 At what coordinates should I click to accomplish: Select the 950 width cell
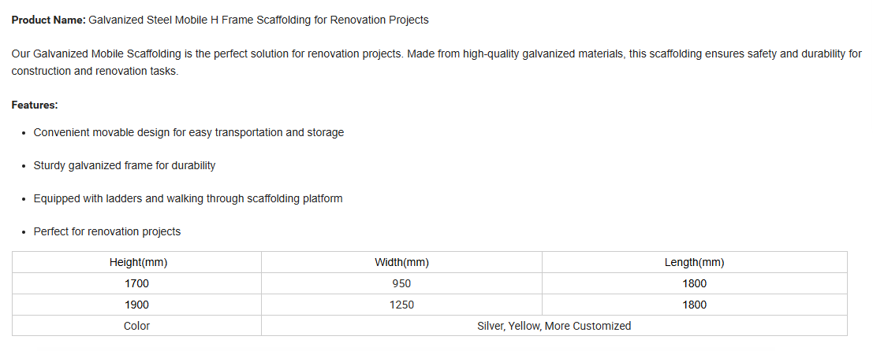(x=401, y=283)
